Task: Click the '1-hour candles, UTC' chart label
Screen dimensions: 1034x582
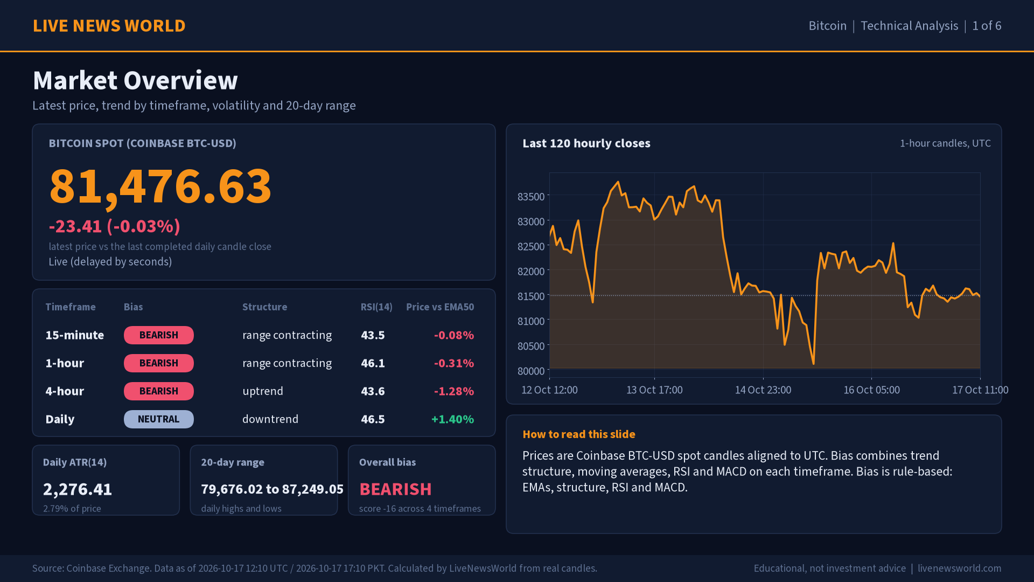Action: pos(945,143)
